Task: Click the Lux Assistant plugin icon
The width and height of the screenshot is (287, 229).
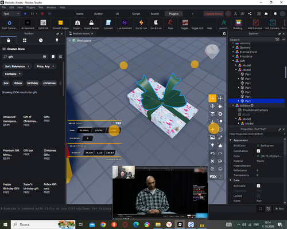Action: pos(125,23)
